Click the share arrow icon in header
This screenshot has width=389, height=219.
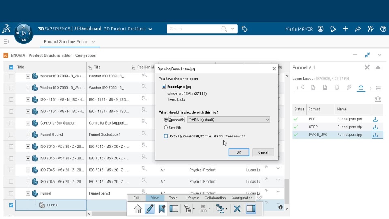(x=358, y=29)
